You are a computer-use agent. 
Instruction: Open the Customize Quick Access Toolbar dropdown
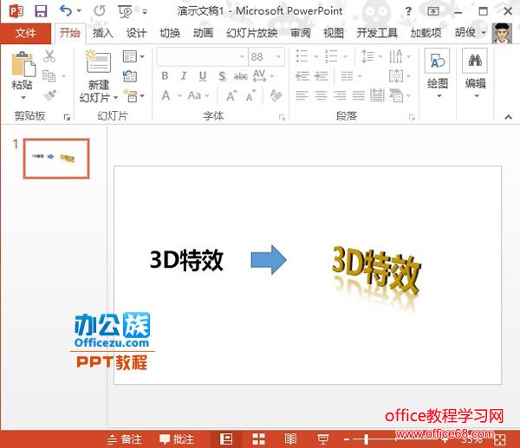click(x=145, y=11)
